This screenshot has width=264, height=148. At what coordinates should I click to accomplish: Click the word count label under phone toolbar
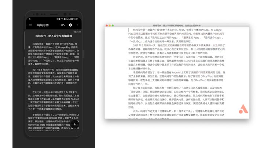pos(77,32)
